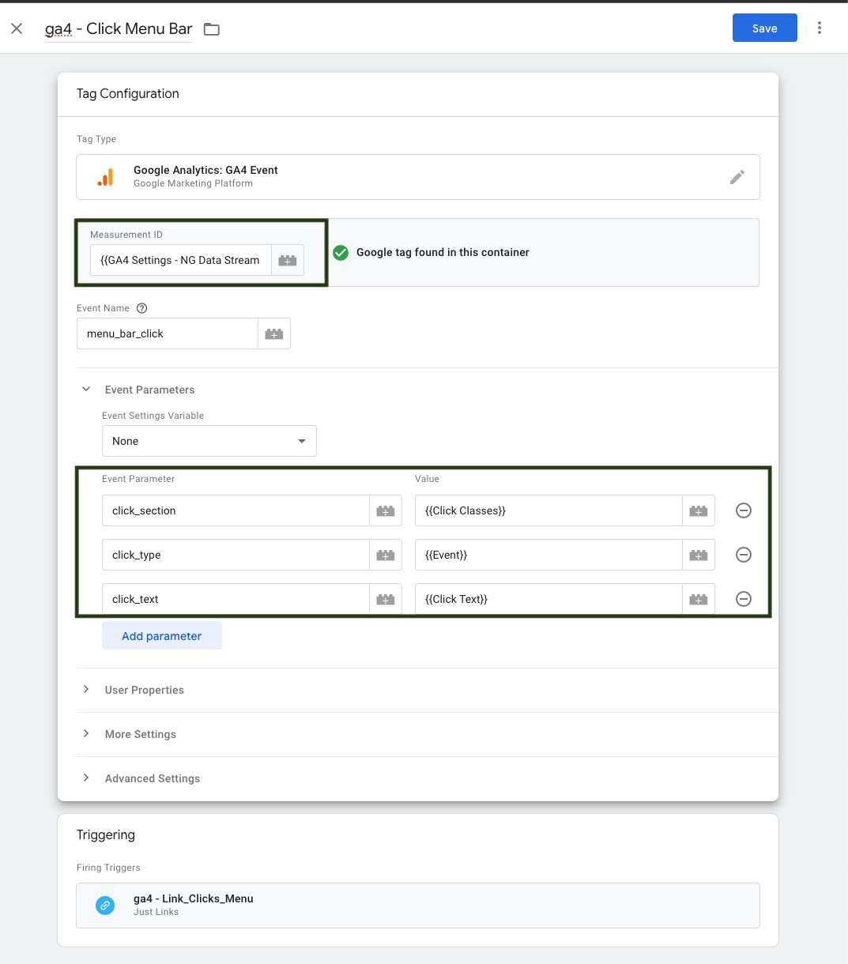Open variable picker for click_section parameter name
This screenshot has height=964, width=848.
click(386, 510)
